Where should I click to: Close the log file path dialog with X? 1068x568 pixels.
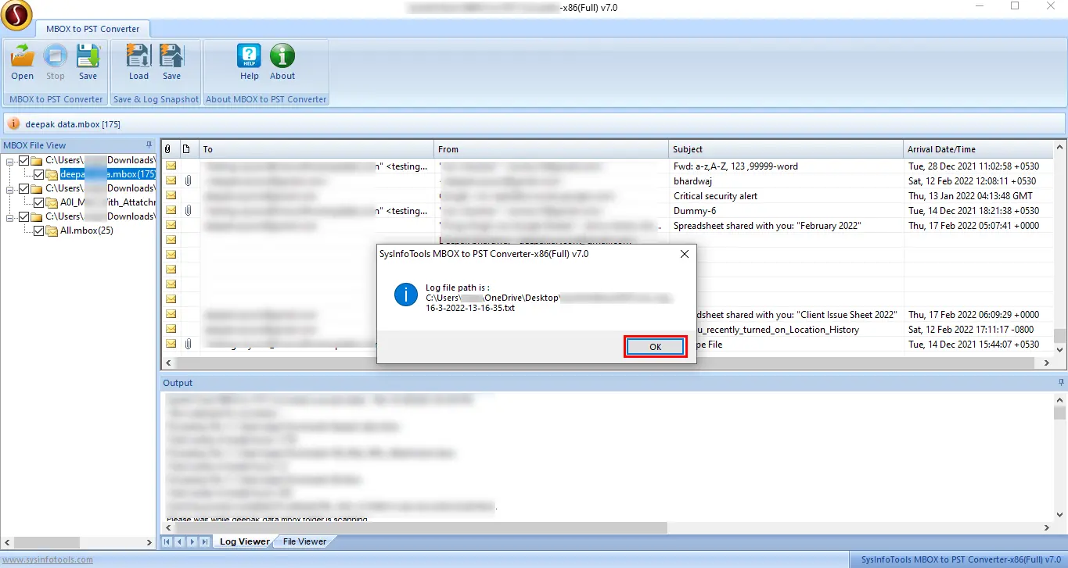[685, 254]
